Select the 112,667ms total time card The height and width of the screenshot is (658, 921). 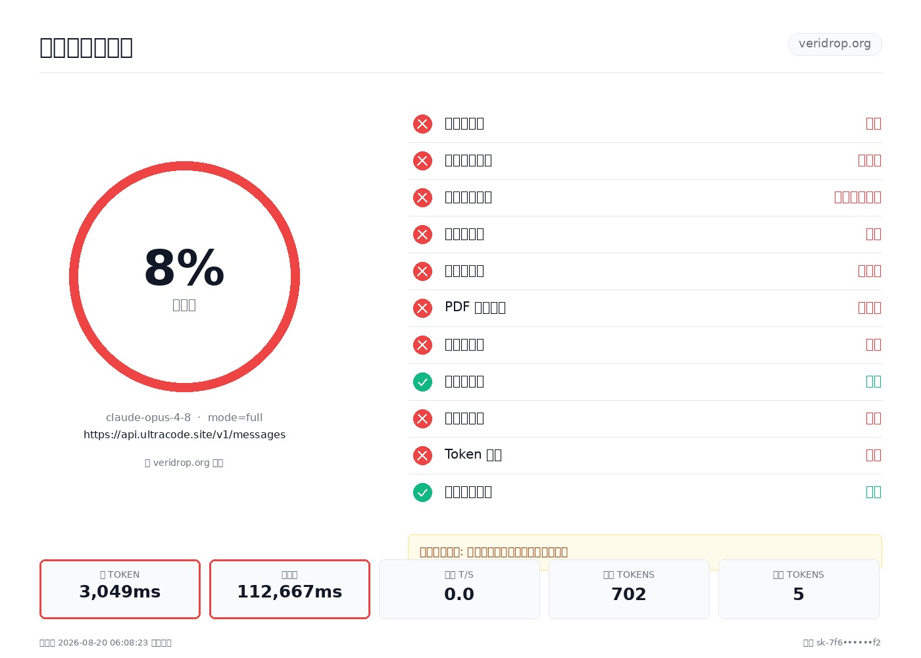[x=289, y=589]
